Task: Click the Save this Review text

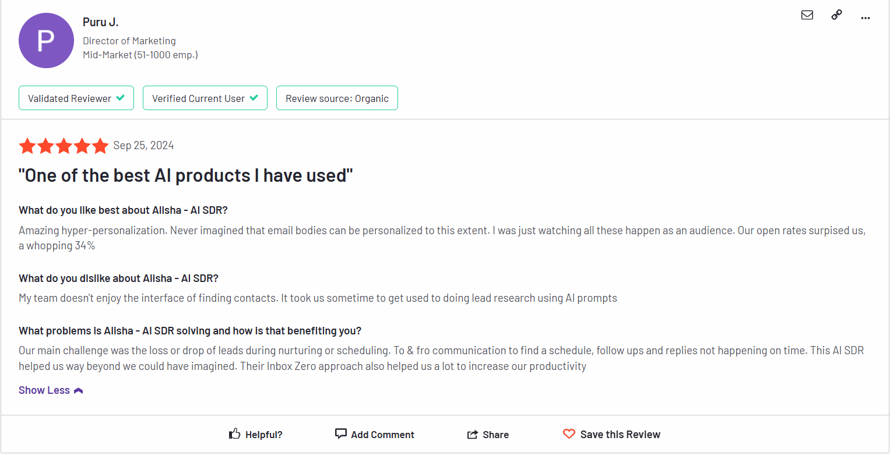Action: click(x=620, y=435)
